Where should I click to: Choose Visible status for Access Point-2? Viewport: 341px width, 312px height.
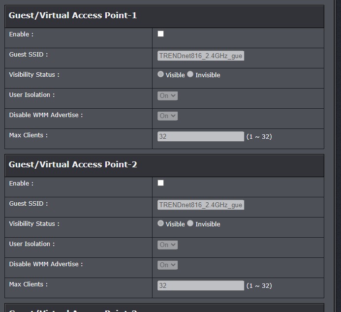click(161, 223)
